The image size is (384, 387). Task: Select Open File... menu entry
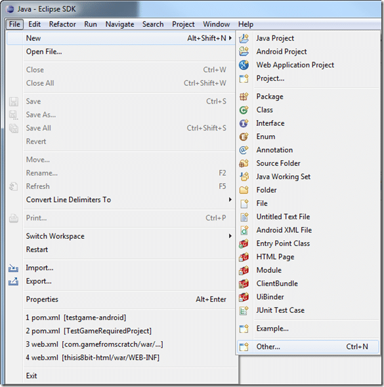pyautogui.click(x=44, y=52)
